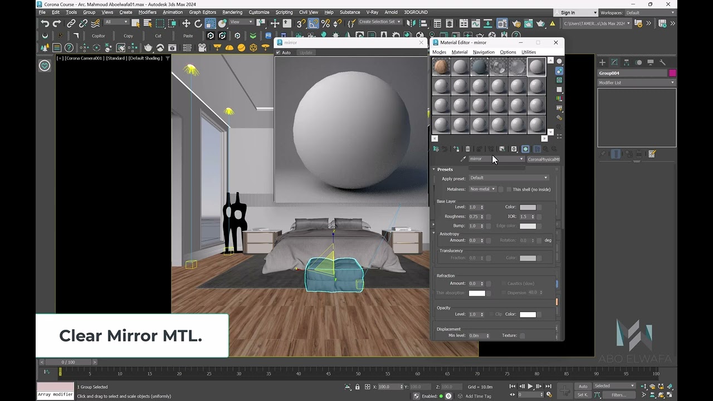This screenshot has width=713, height=401.
Task: Select the Link tool icon
Action: 71,23
